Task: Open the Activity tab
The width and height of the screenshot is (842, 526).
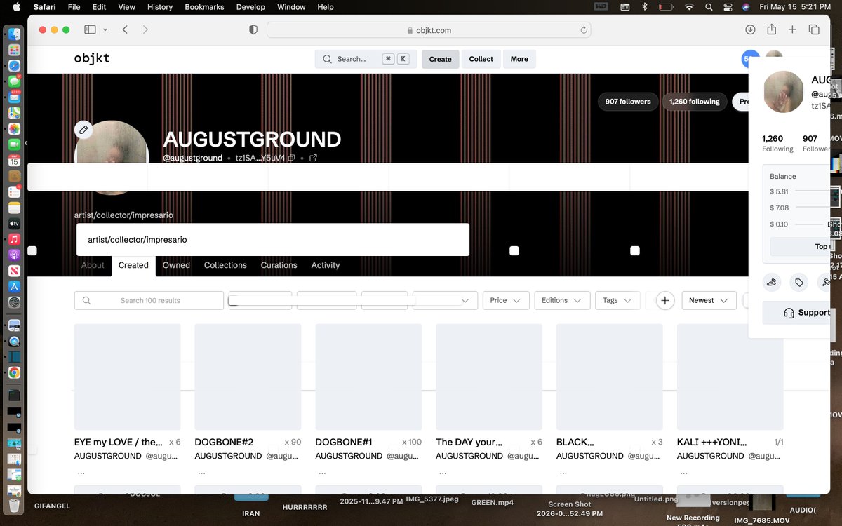Action: pos(326,265)
